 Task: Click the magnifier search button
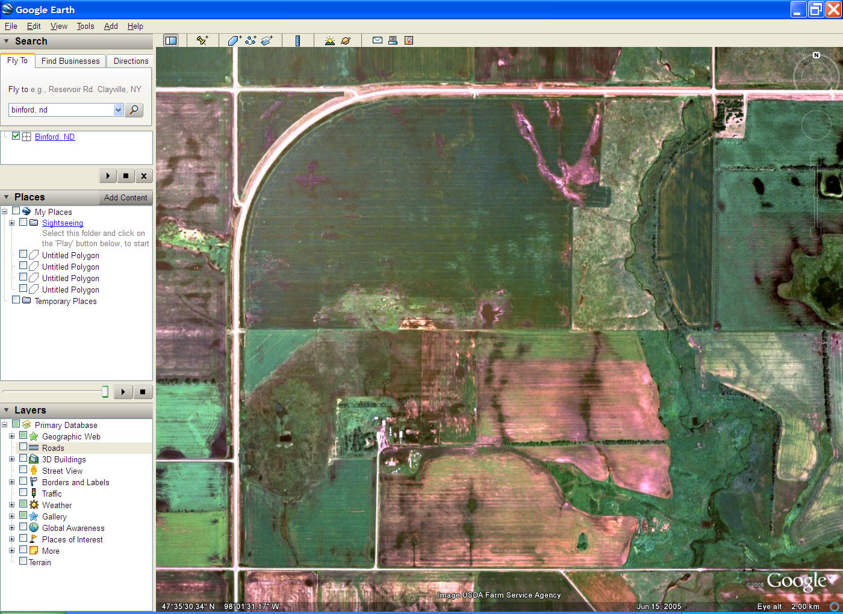[x=134, y=110]
